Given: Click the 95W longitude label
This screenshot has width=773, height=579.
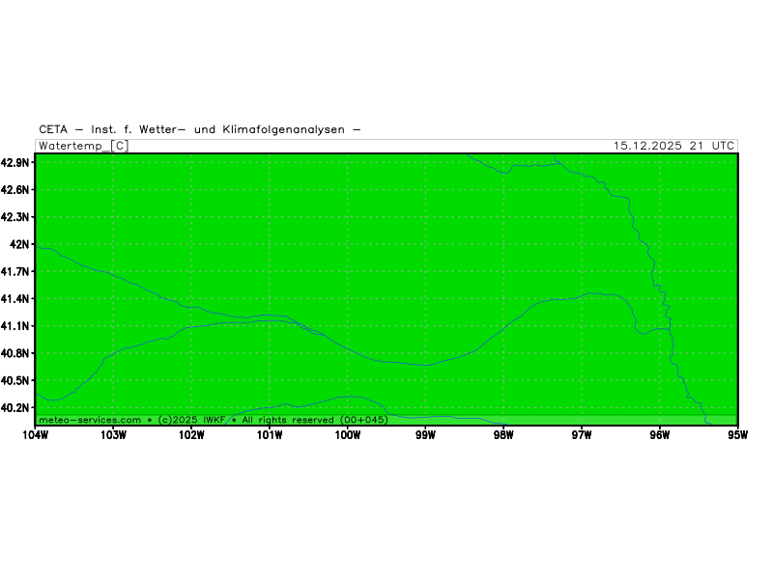Looking at the screenshot, I should pos(737,434).
